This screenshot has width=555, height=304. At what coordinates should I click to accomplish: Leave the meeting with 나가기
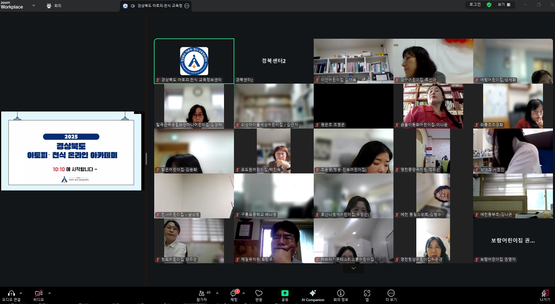545,295
